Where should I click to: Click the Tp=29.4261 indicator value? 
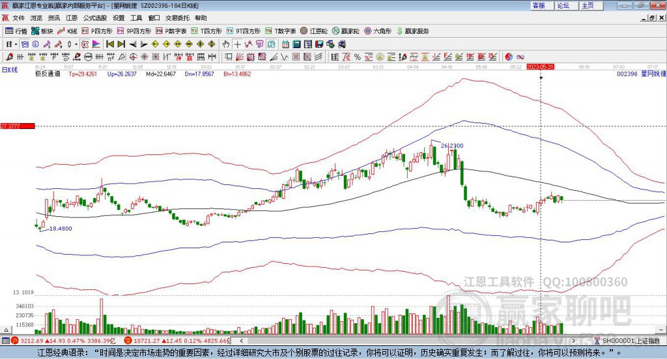[83, 74]
